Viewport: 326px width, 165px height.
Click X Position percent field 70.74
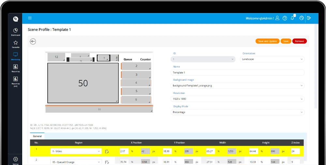coord(124,162)
